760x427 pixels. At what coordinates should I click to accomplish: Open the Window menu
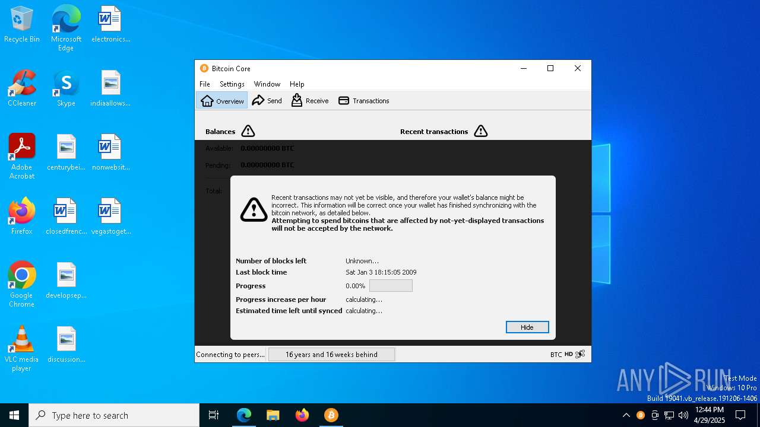pos(267,84)
